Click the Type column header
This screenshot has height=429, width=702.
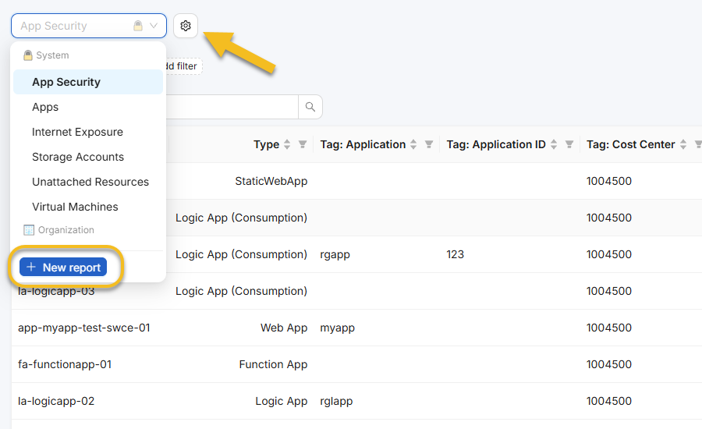[267, 144]
